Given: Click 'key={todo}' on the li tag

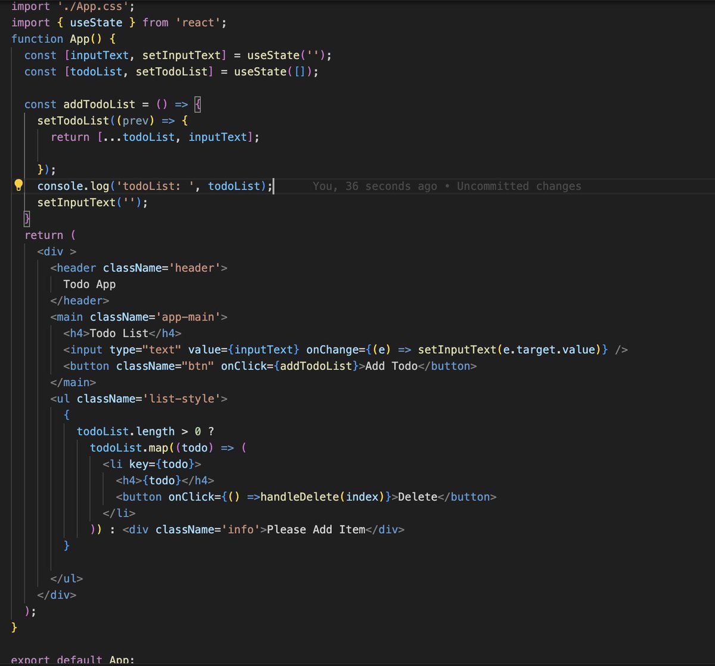Looking at the screenshot, I should tap(161, 464).
